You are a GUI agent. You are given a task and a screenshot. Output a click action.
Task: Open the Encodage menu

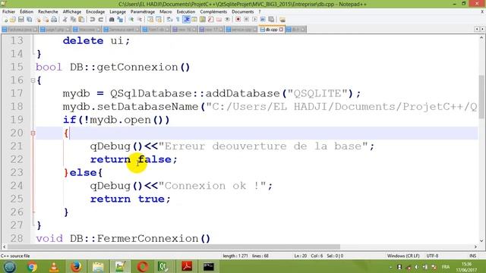[x=96, y=11]
